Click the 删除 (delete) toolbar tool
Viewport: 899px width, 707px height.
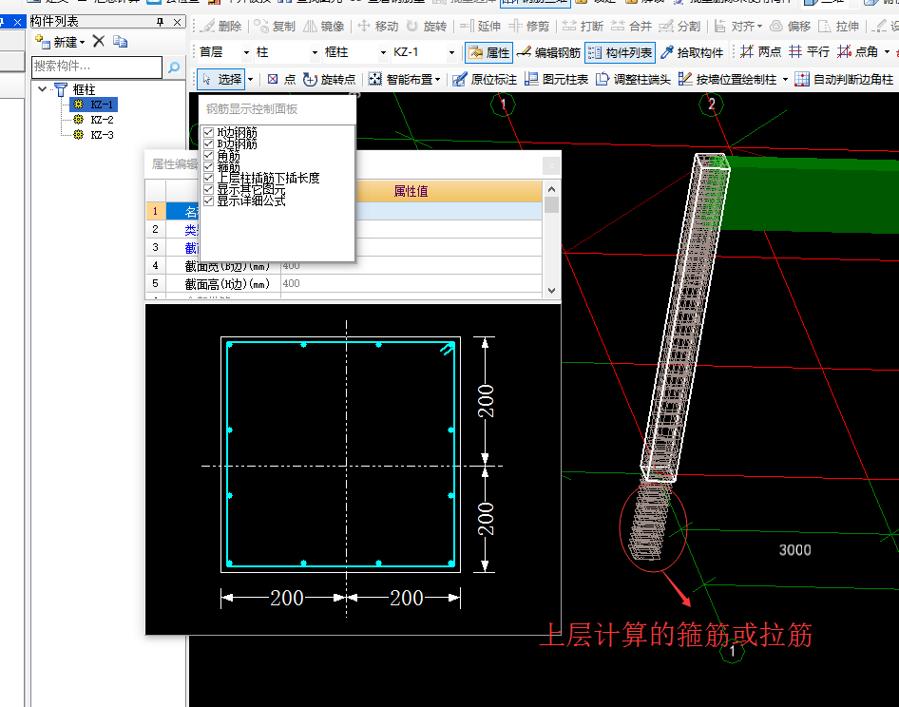click(x=221, y=26)
